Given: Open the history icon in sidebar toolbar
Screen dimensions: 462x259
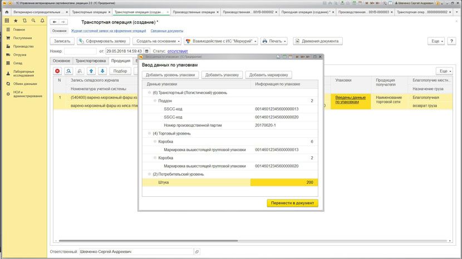Looking at the screenshot, I should tap(24, 21).
